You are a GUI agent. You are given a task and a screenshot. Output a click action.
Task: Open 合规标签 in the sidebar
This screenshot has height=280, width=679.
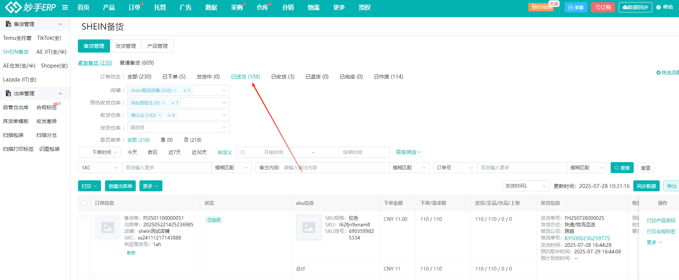pos(46,107)
